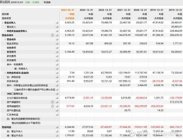The image size is (183, 139).
Task: Open chart icon for 税金及附加 row
Action: pyautogui.click(x=57, y=44)
